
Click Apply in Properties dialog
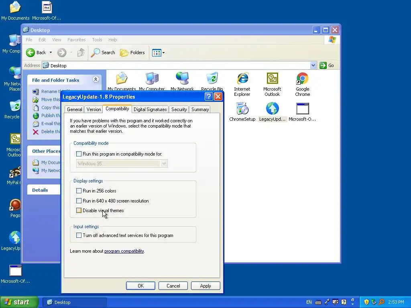pyautogui.click(x=205, y=286)
